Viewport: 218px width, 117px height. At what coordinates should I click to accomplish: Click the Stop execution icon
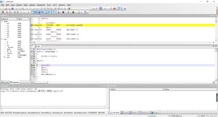(x=10, y=12)
